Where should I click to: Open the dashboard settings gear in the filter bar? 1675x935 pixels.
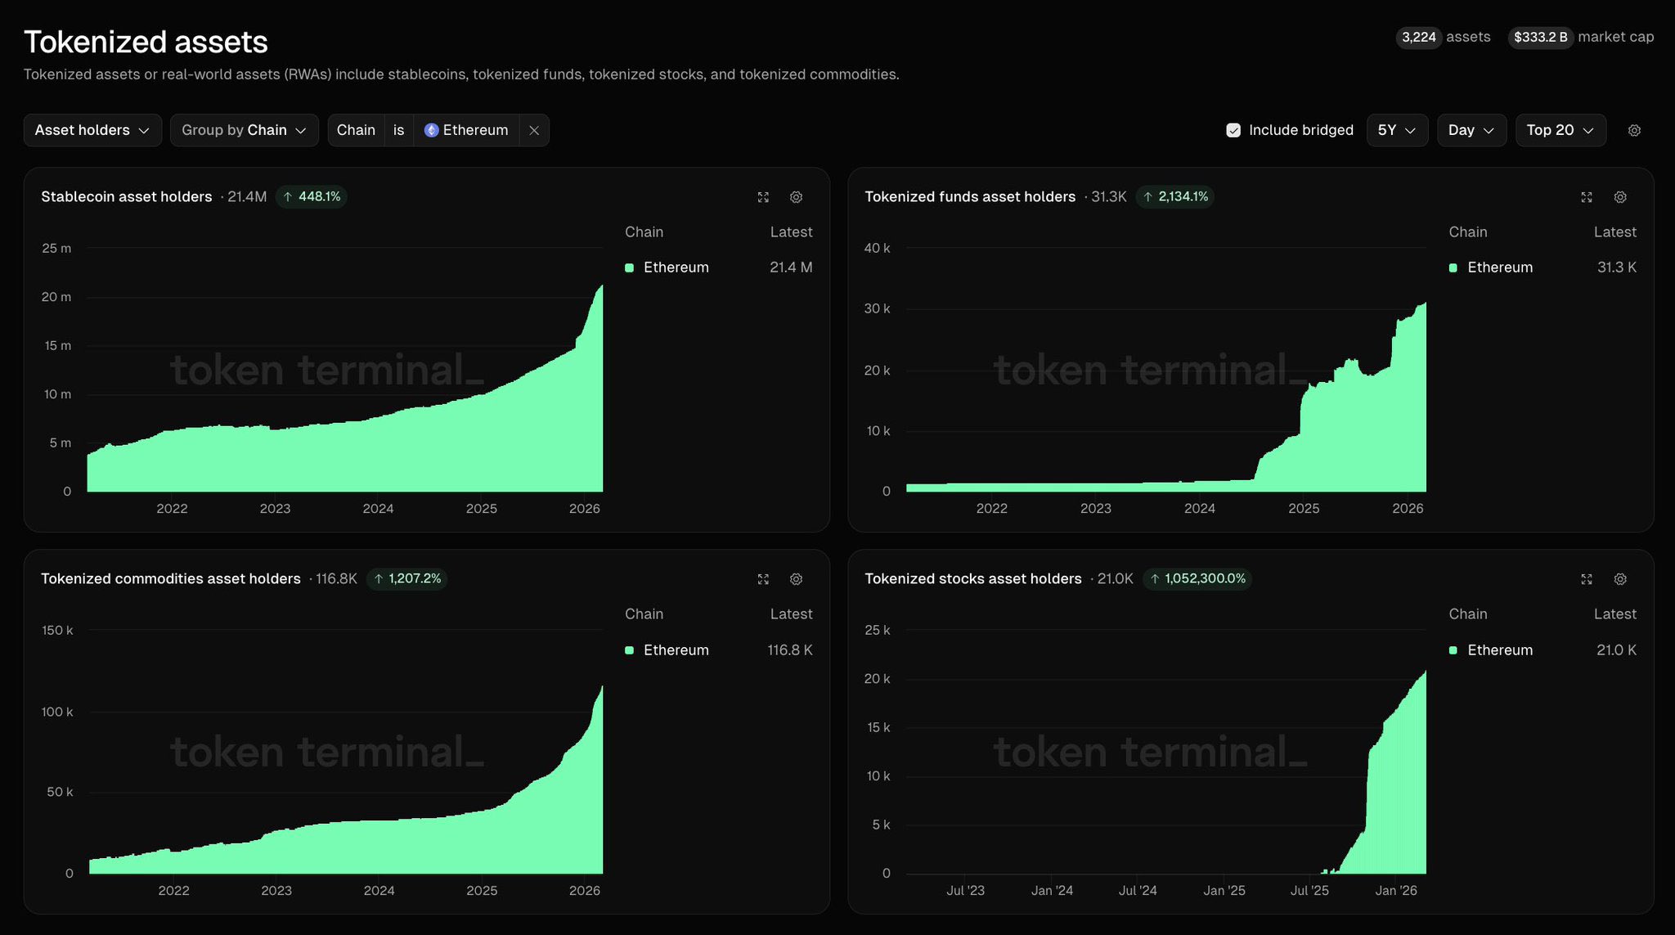[x=1634, y=131]
